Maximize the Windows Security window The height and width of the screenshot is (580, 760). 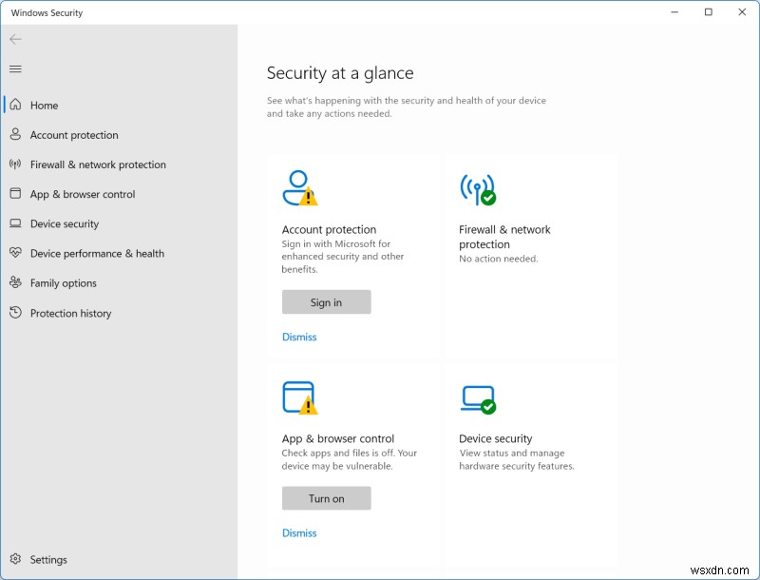(708, 12)
